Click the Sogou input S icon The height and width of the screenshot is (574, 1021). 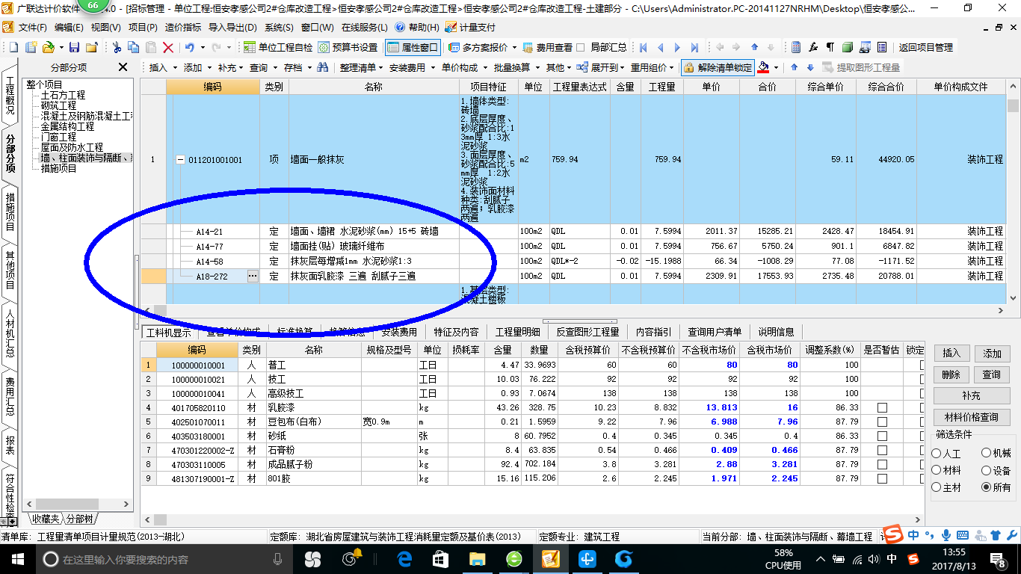point(892,535)
